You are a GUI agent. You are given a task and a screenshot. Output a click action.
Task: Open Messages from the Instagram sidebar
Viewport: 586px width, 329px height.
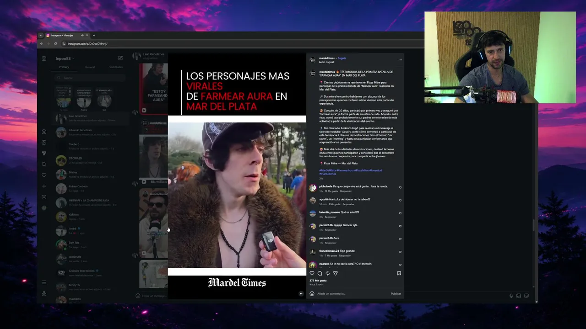[x=44, y=154]
